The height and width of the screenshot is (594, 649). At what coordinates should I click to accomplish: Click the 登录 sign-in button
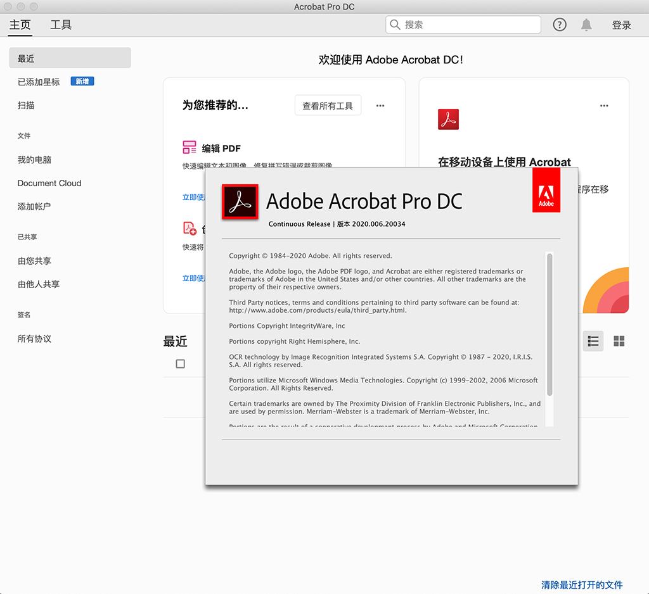click(621, 25)
